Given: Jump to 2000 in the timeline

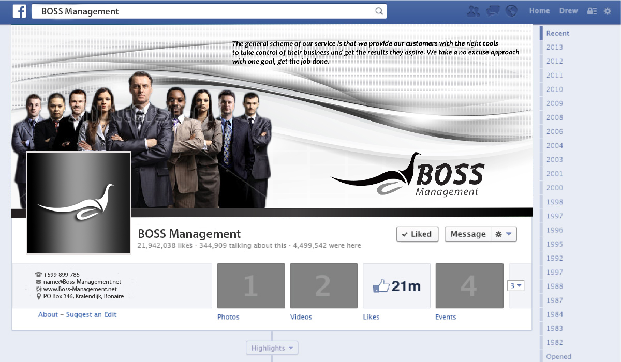Looking at the screenshot, I should 555,188.
